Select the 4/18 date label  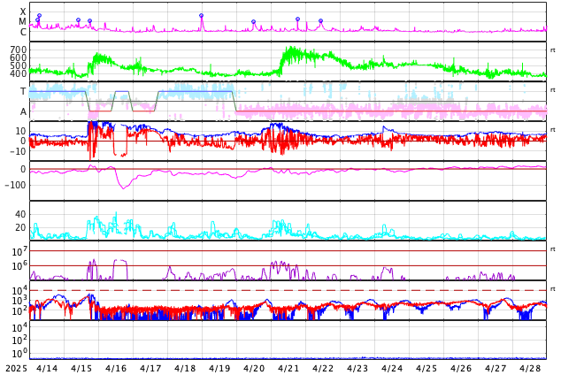coord(185,368)
